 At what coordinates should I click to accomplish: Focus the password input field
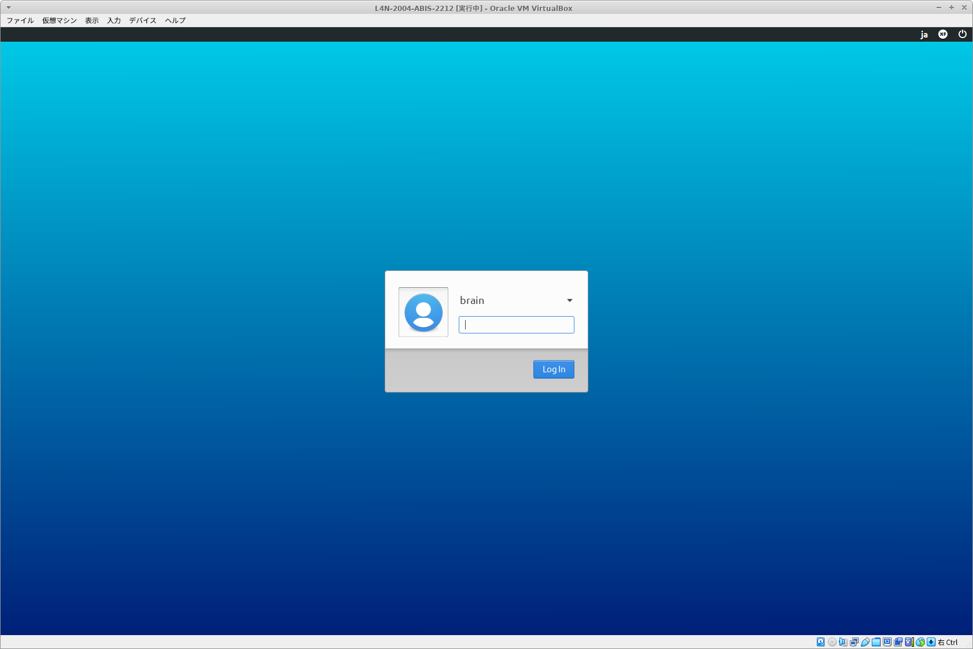click(x=516, y=325)
